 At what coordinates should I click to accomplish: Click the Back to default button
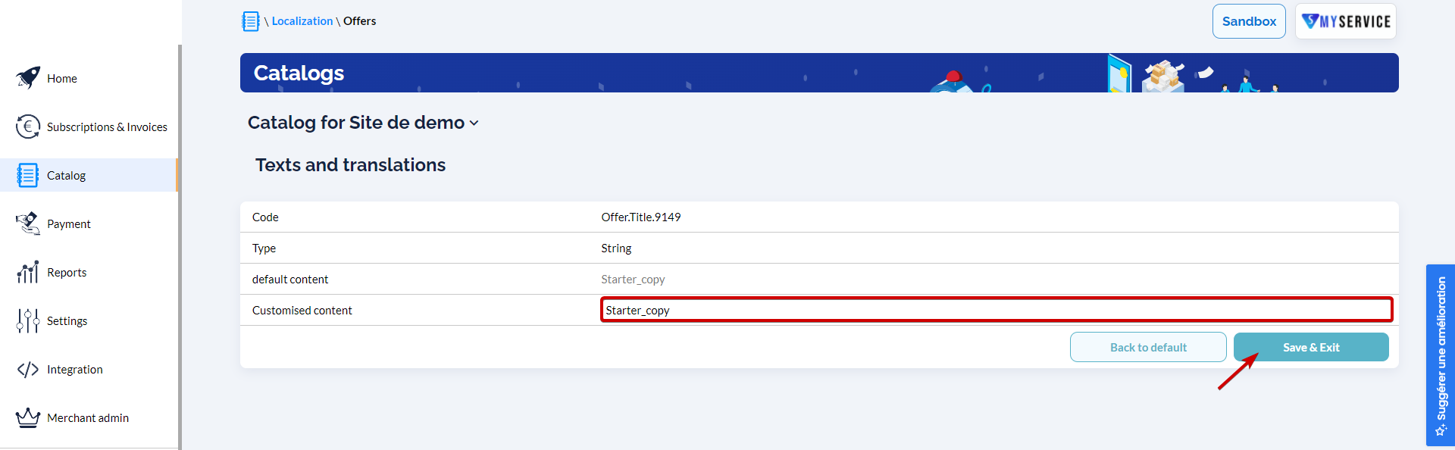[x=1148, y=347]
